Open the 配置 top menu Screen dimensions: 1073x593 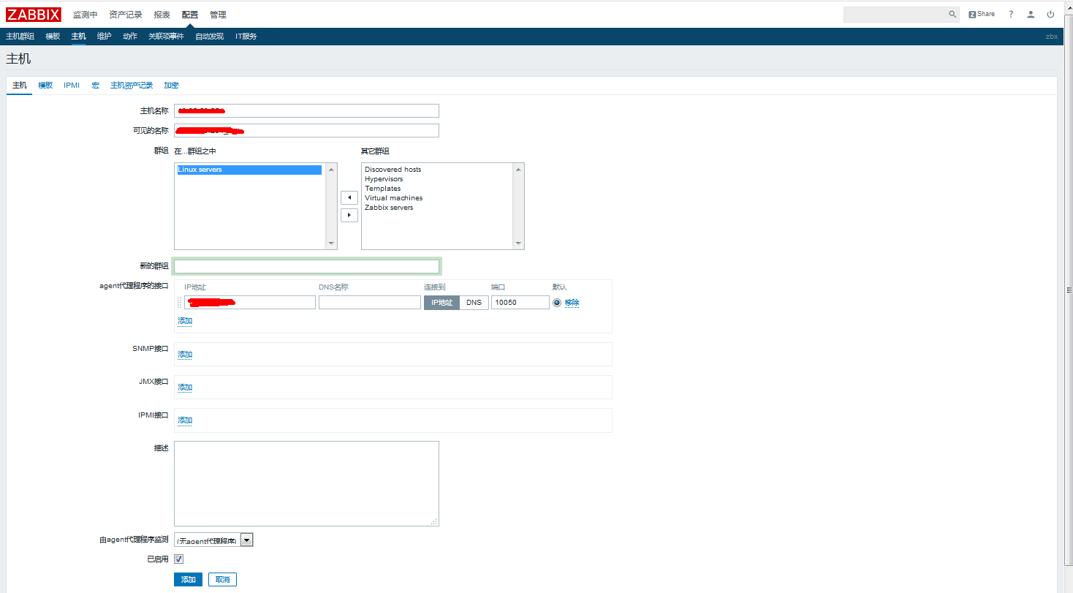[x=190, y=15]
